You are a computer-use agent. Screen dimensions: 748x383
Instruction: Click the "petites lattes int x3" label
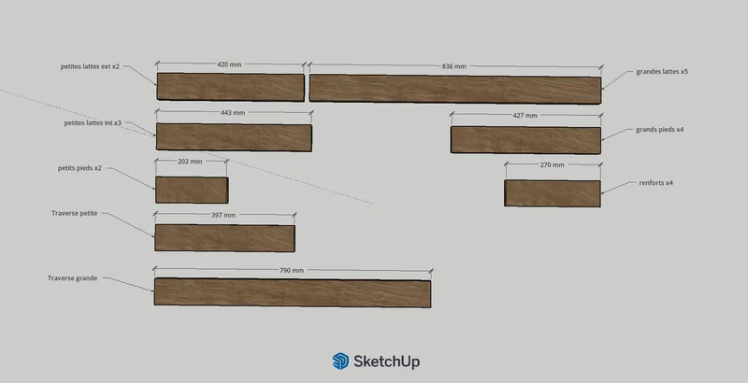click(93, 123)
